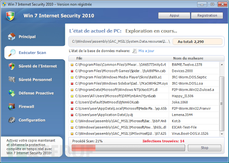Open the Firewall globe icon

coord(12,106)
